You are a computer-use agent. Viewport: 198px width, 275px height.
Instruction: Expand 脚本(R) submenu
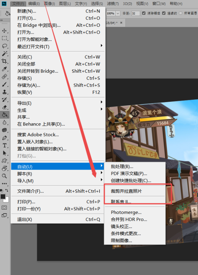pos(101,173)
